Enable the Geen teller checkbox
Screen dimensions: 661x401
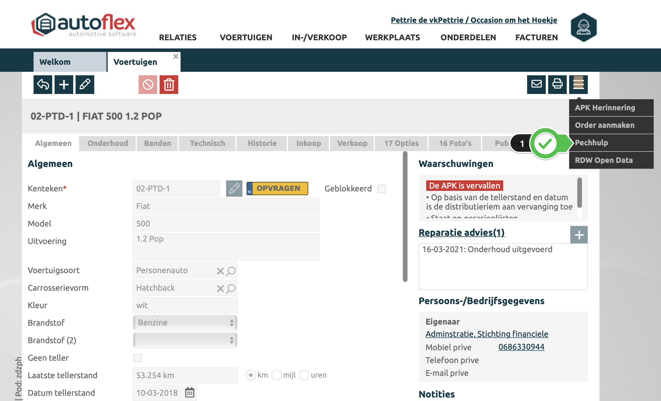point(138,358)
